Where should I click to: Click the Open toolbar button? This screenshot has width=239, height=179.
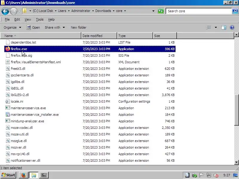point(33,27)
